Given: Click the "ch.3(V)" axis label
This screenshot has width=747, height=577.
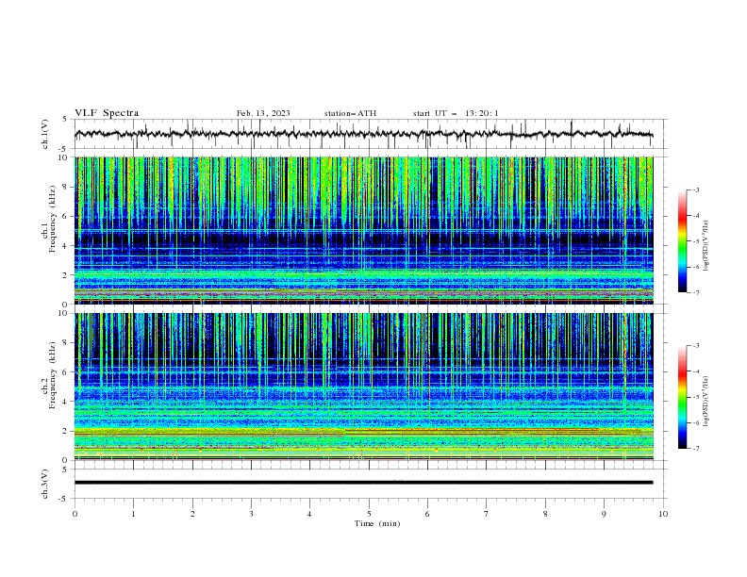Looking at the screenshot, I should (x=45, y=484).
